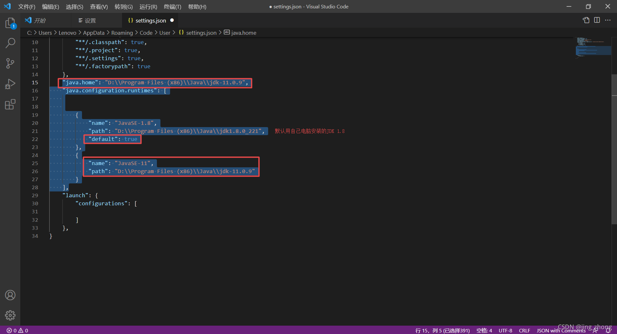Open the notifications bell in status bar
The height and width of the screenshot is (334, 617).
click(x=608, y=330)
